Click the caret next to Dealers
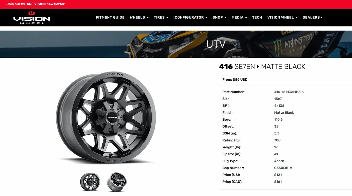352x196 pixels. pyautogui.click(x=321, y=18)
